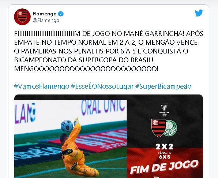Screen dimensions: 218x178
Task: Open the Flamengo profile avatar
Action: tap(22, 17)
